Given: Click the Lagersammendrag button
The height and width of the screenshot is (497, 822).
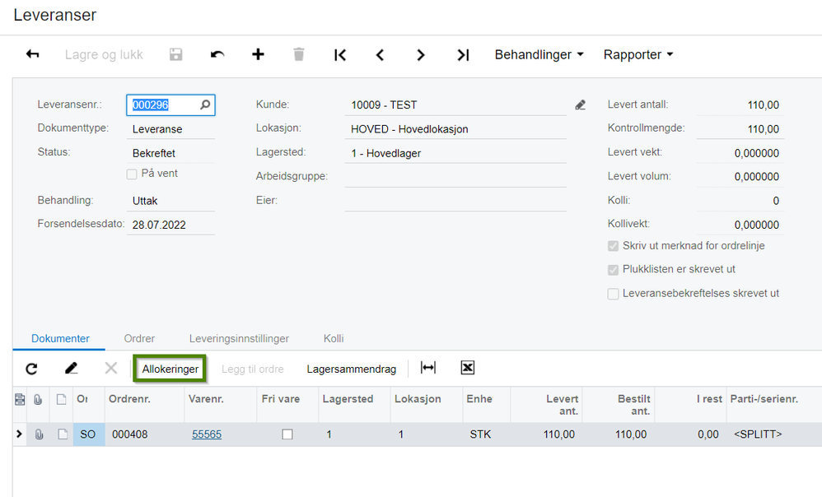Looking at the screenshot, I should 351,369.
